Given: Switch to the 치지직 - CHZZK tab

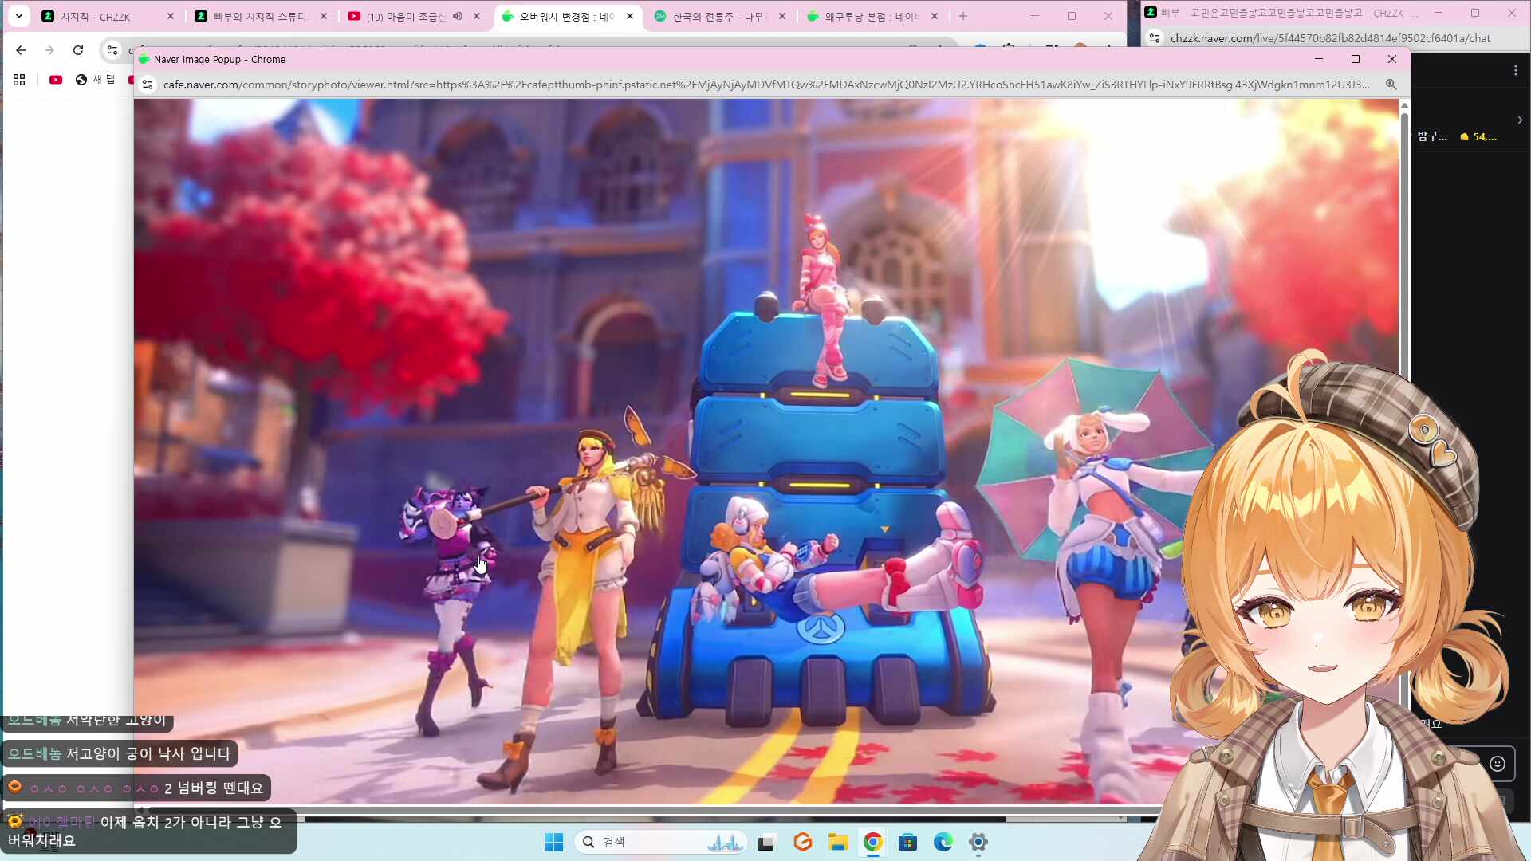Looking at the screenshot, I should [96, 16].
